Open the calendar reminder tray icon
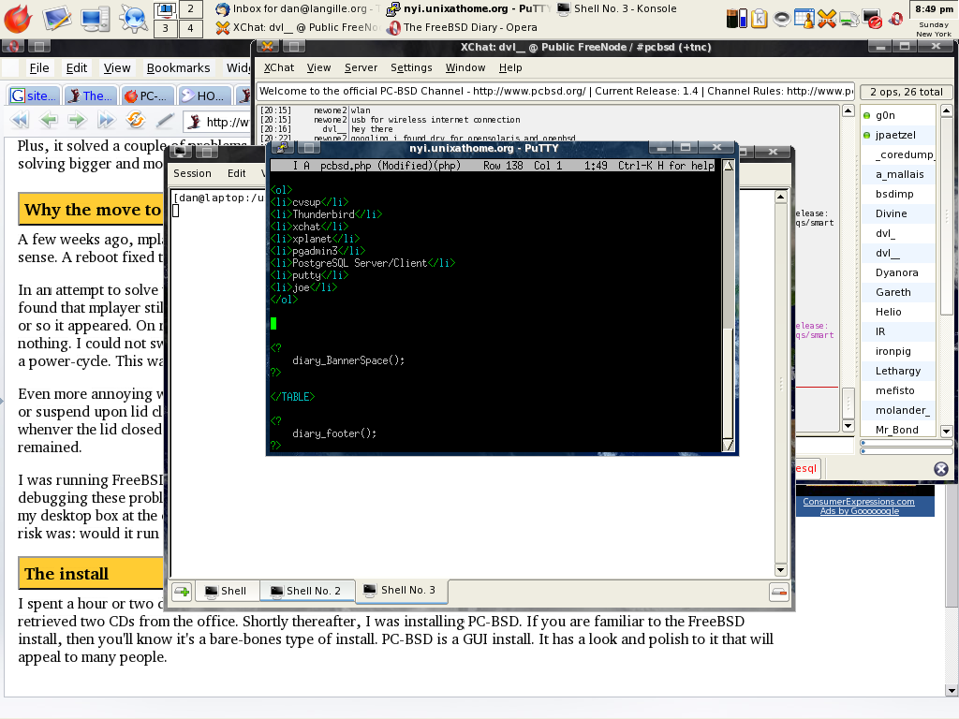 (804, 19)
